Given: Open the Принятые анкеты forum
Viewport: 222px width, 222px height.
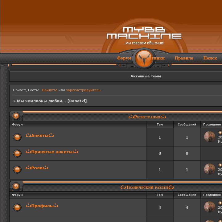Looking at the screenshot, I should [52, 152].
